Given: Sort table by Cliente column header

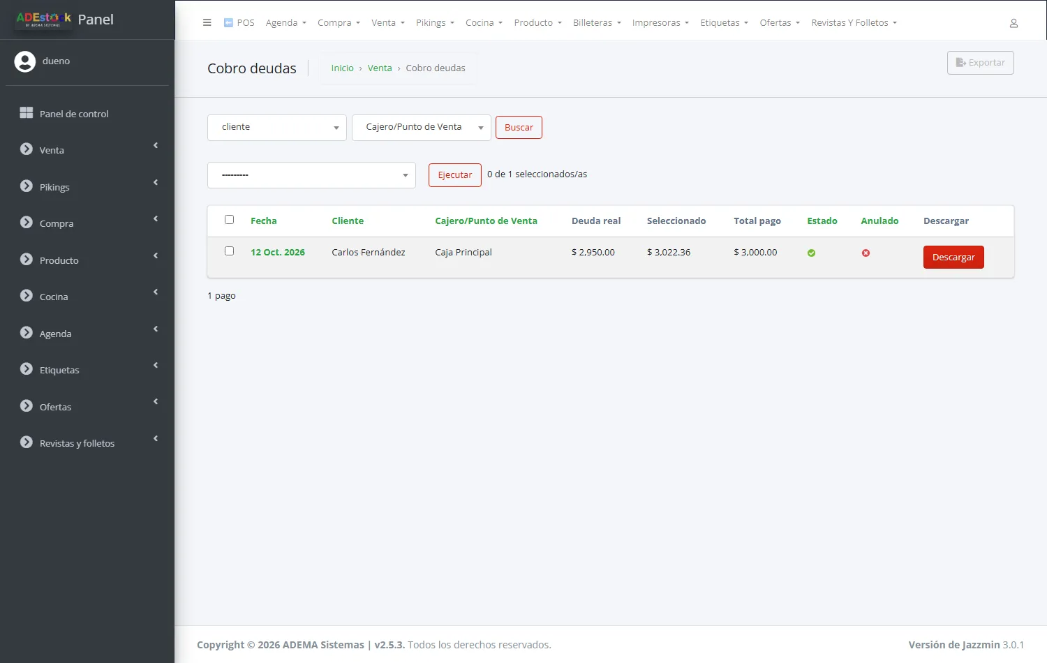Looking at the screenshot, I should pyautogui.click(x=348, y=221).
